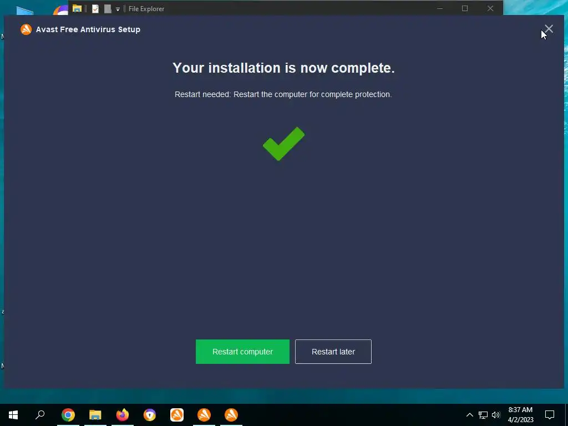The image size is (568, 426).
Task: Close the File Explorer window behind
Action: point(490,8)
